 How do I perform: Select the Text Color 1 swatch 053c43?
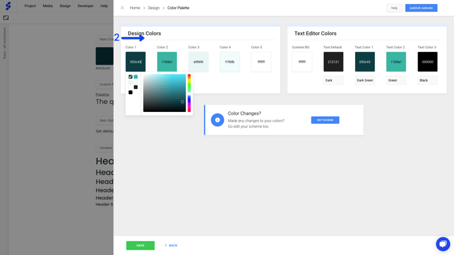[365, 61]
